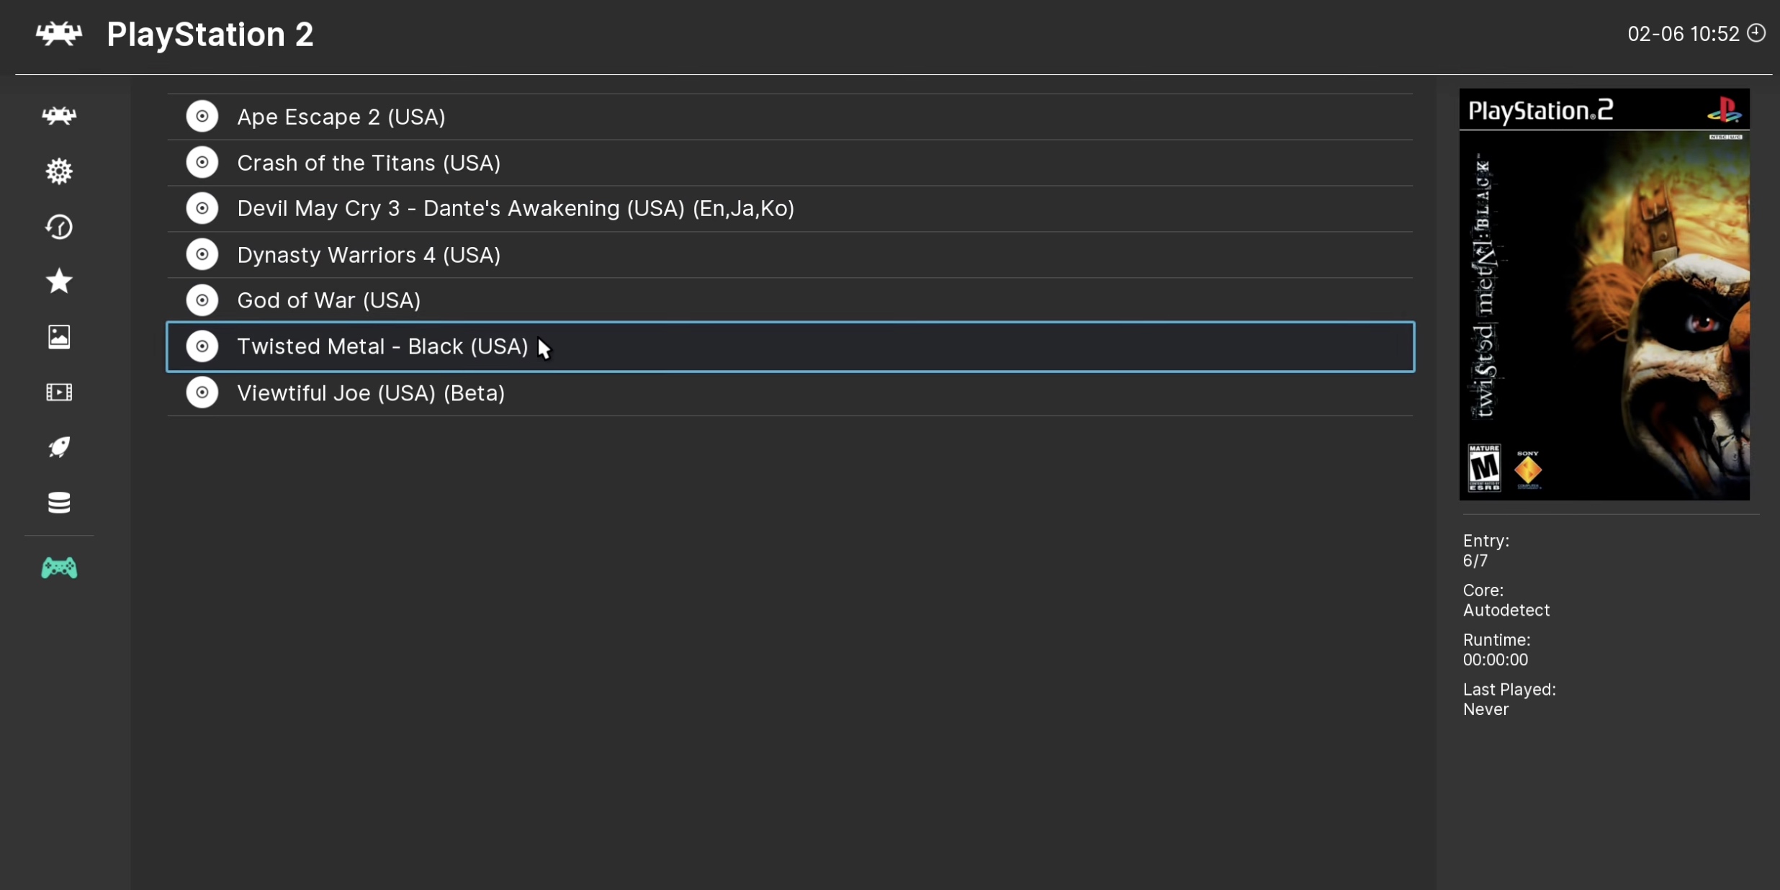Screen dimensions: 1780x890
Task: Open the Explore rocket icon in sidebar
Action: 59,447
